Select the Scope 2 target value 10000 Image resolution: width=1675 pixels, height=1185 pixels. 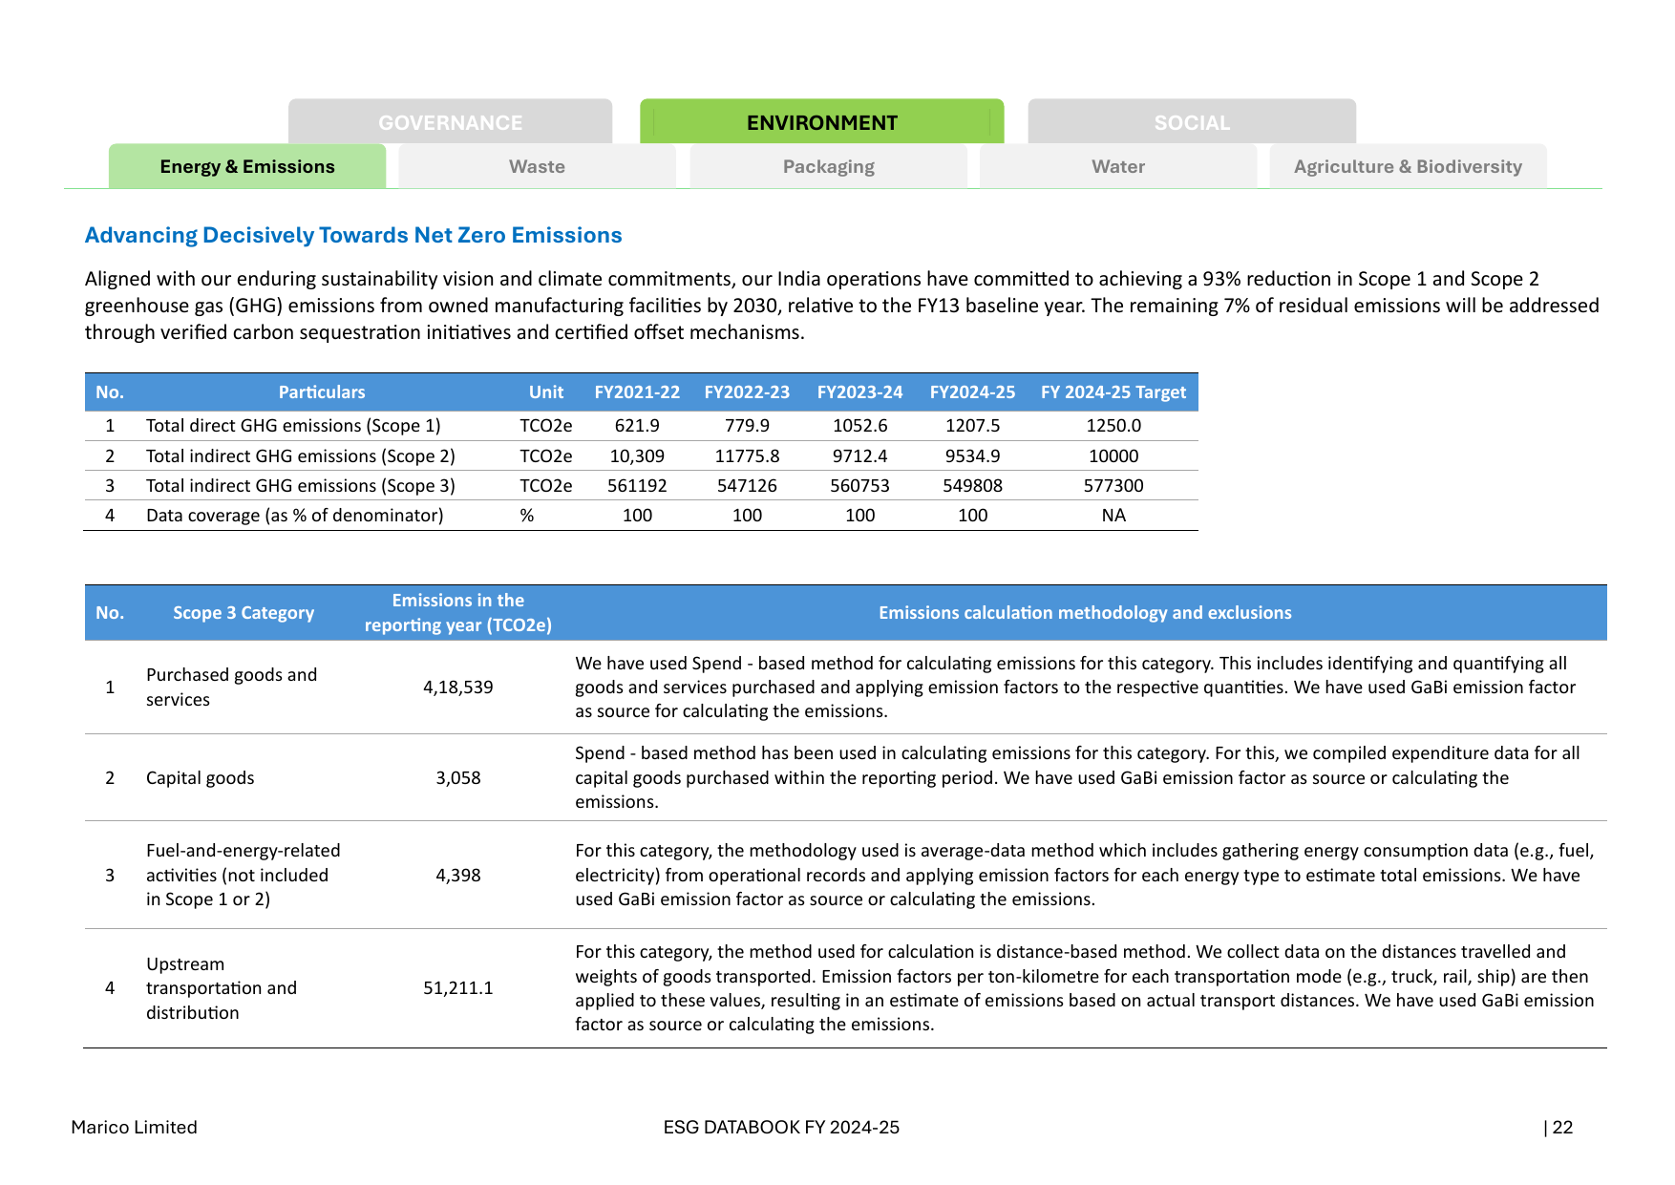1113,456
